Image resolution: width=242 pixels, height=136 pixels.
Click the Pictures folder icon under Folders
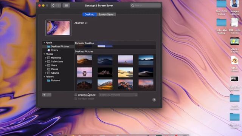click(49, 80)
